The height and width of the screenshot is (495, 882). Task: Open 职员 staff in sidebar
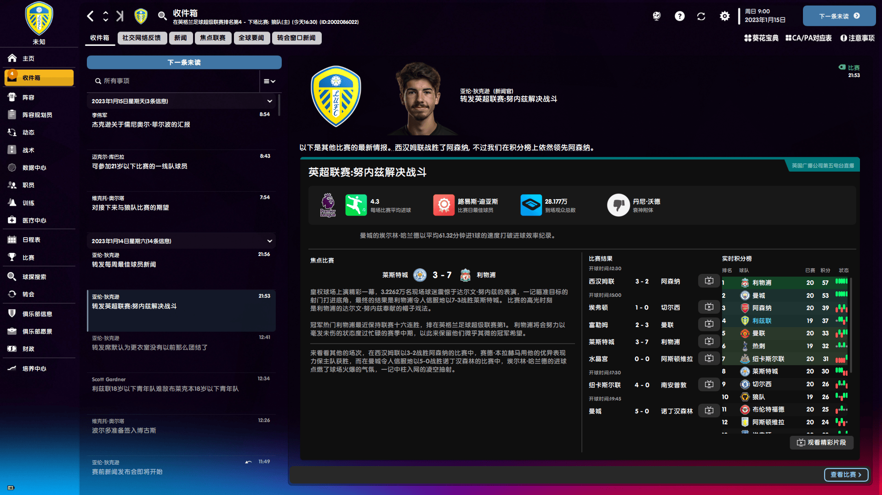(x=39, y=185)
